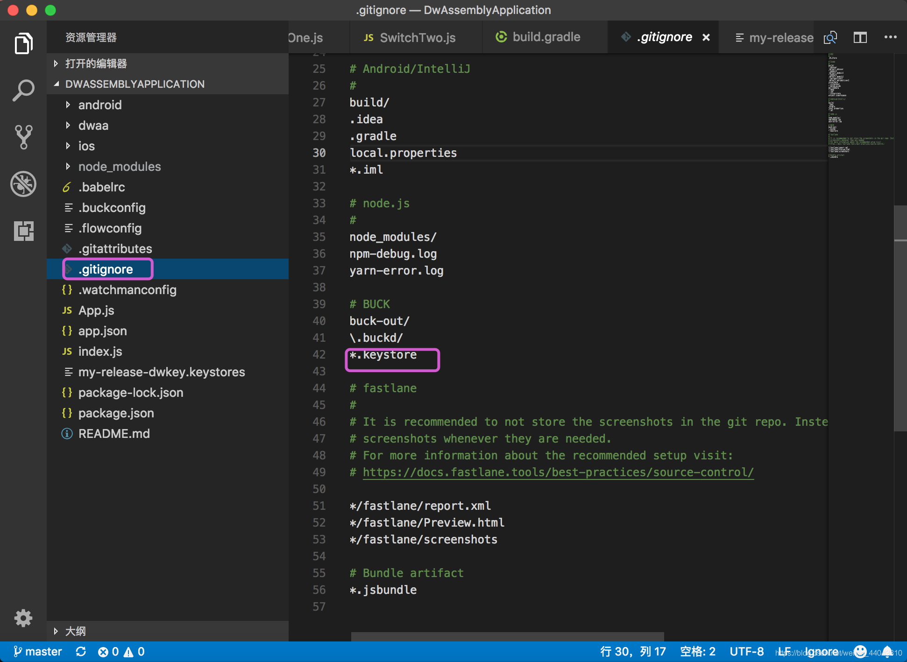Open the Debug view
This screenshot has width=907, height=662.
(23, 184)
